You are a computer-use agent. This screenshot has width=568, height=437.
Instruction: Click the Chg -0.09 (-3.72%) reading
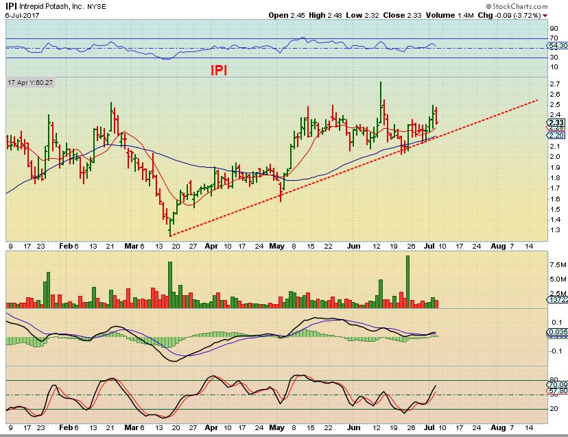tap(509, 15)
